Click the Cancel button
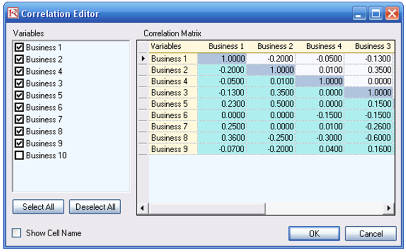 (371, 234)
